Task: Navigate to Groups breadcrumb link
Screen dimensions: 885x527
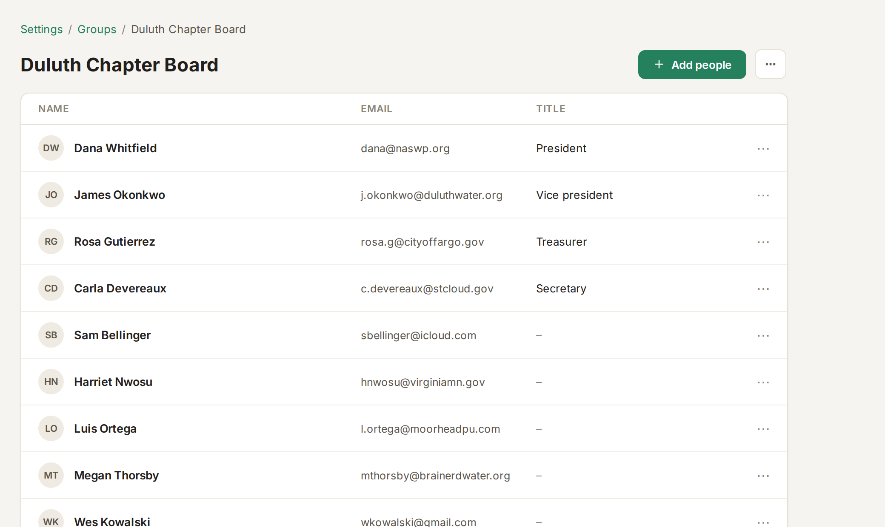Action: (x=97, y=29)
